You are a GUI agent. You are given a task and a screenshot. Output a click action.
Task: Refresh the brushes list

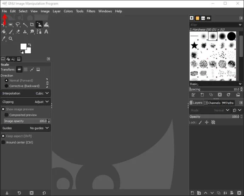[228, 95]
